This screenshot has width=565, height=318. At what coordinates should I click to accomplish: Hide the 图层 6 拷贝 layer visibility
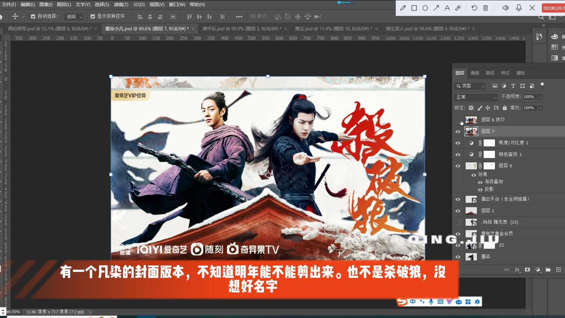click(458, 120)
